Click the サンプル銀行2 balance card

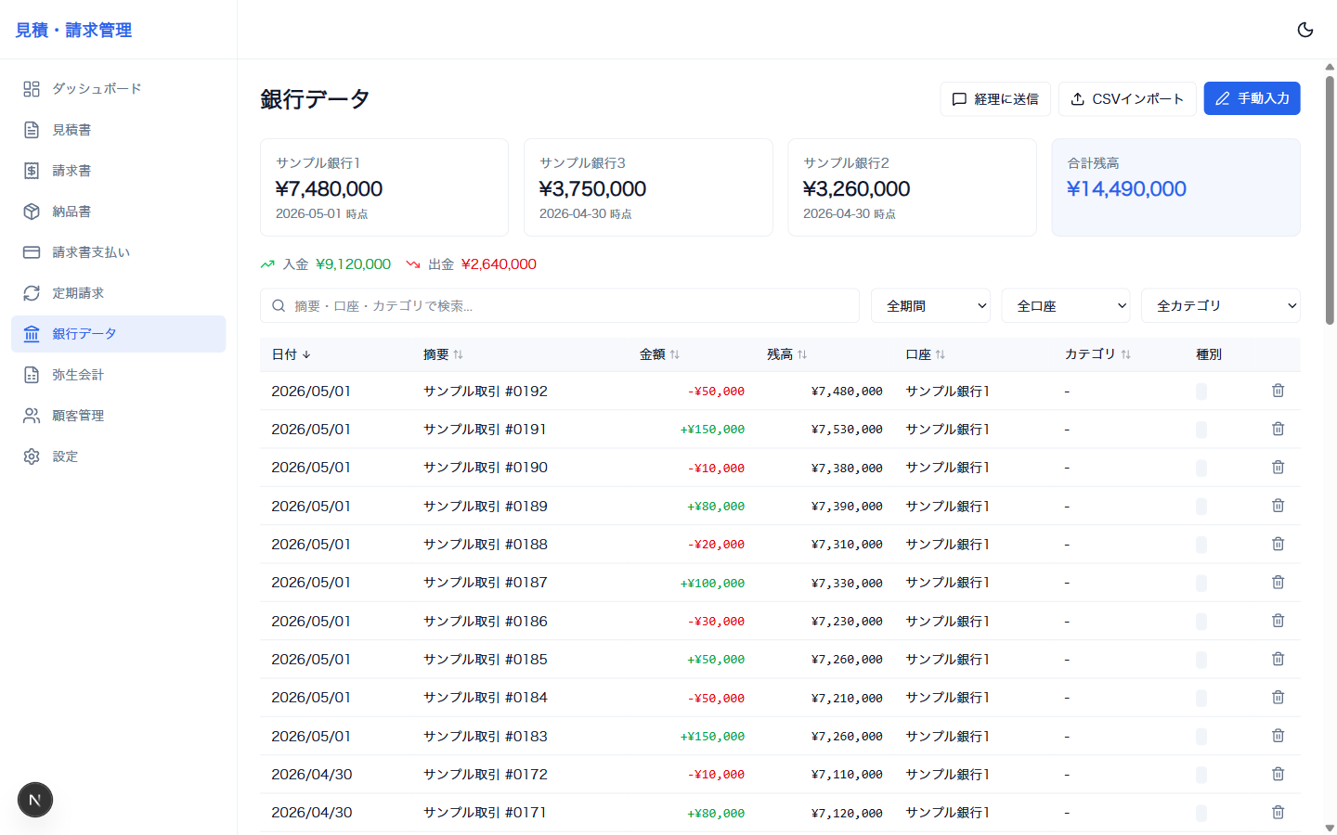tap(912, 187)
